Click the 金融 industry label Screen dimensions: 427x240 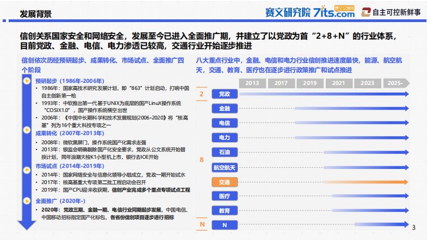(x=225, y=109)
